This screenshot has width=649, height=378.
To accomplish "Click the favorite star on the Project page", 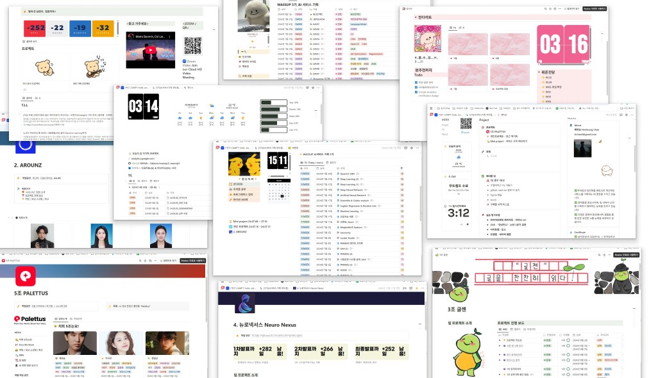I will [627, 115].
